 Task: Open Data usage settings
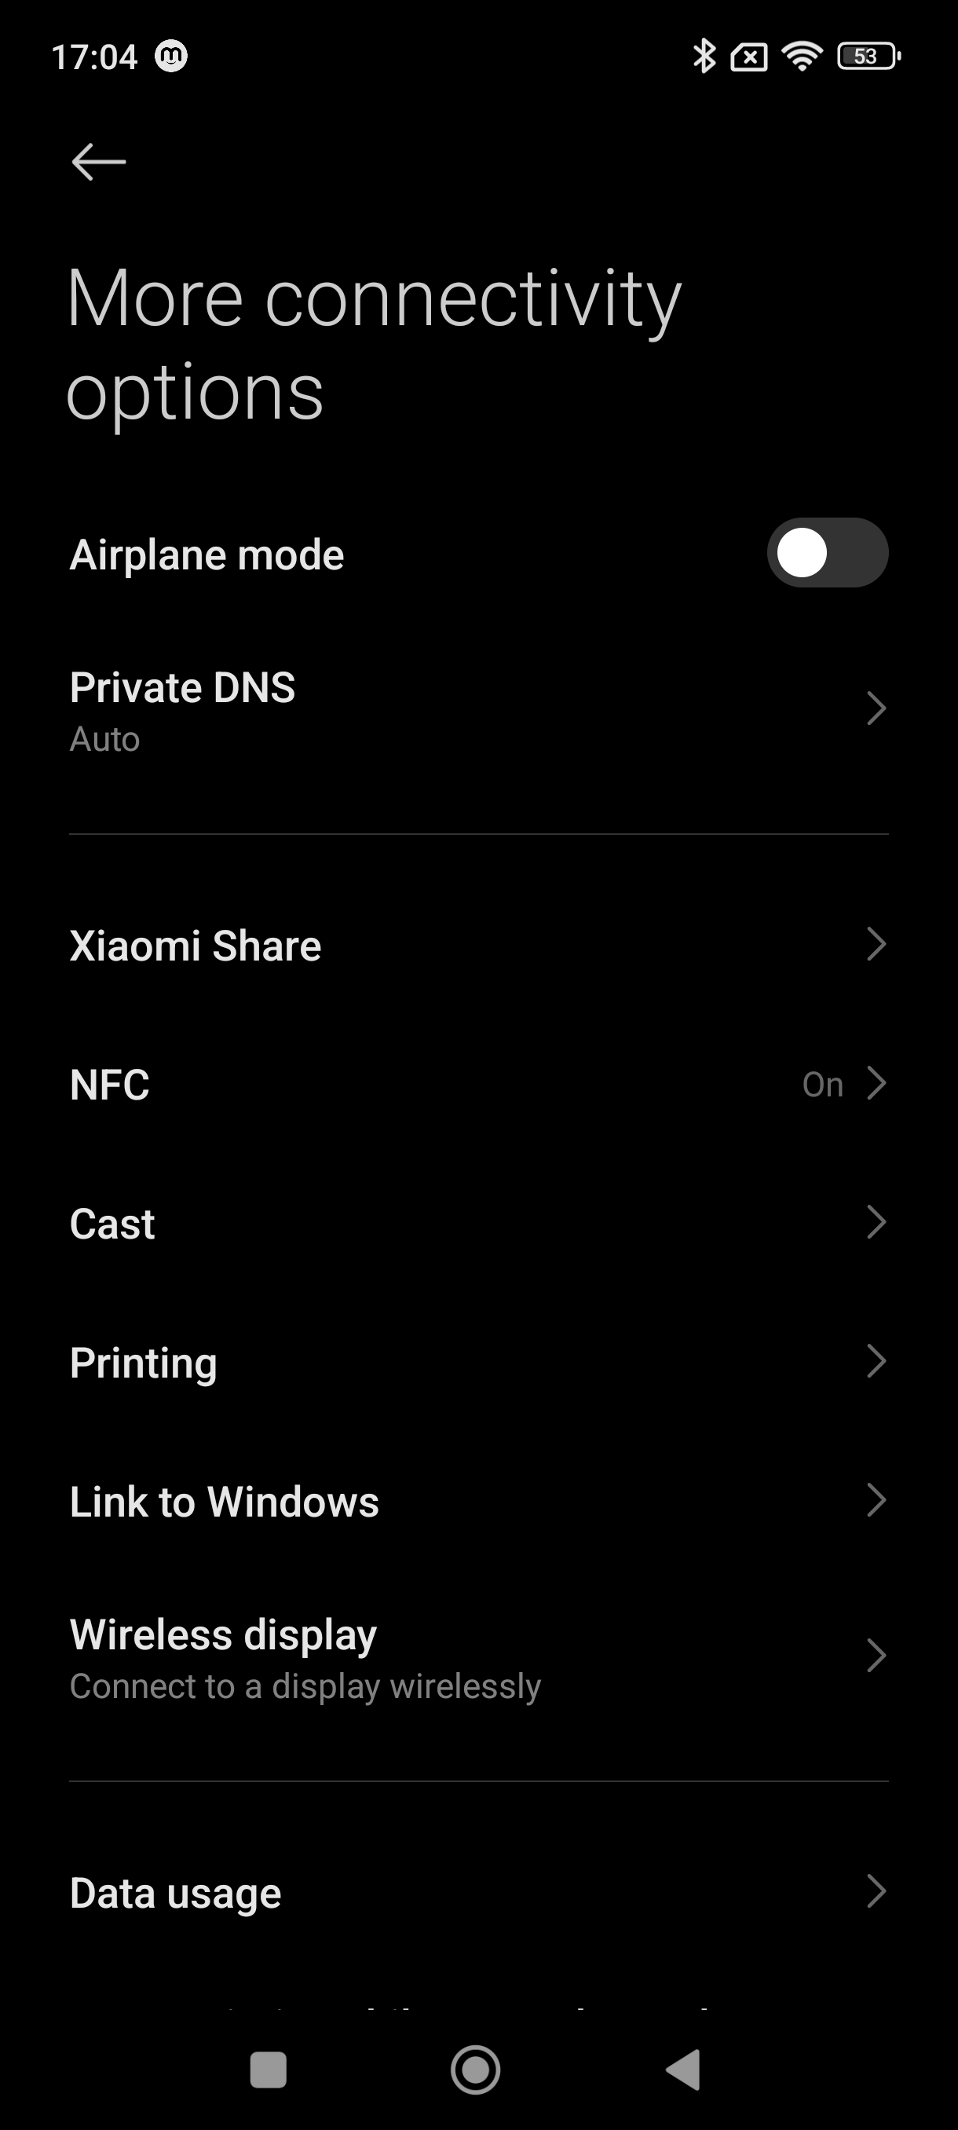pos(175,1893)
